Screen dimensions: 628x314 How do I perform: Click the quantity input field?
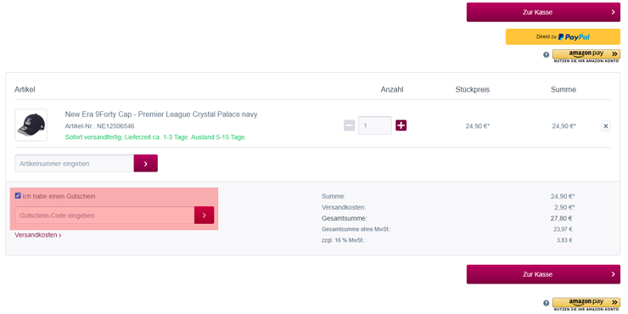[x=375, y=126]
